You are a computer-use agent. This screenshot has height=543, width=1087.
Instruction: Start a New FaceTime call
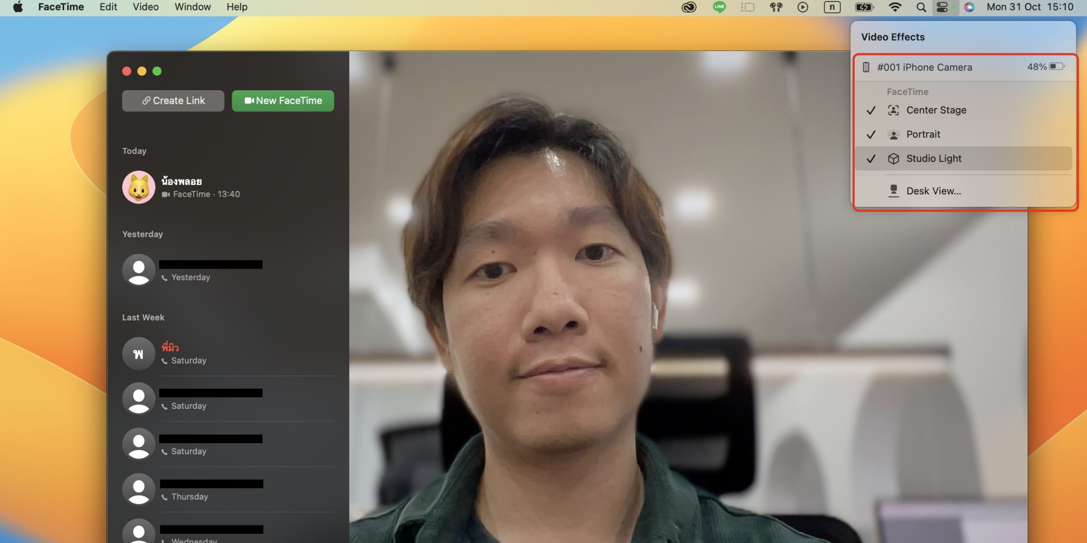click(283, 101)
